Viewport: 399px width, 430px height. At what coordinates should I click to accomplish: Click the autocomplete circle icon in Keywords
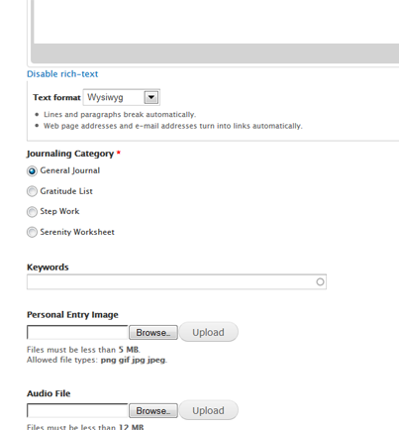(x=320, y=281)
